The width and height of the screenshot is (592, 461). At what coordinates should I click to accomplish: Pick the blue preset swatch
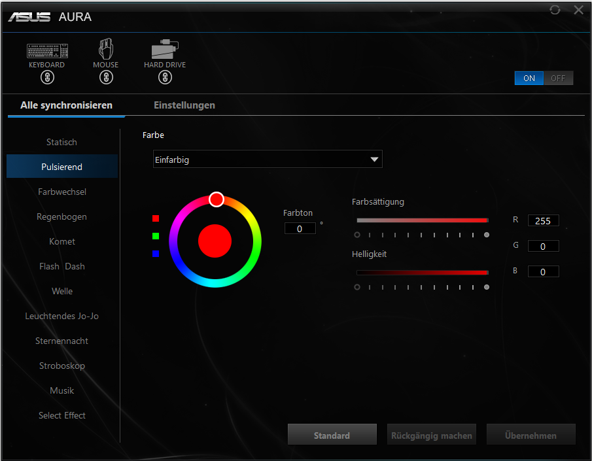tap(156, 254)
